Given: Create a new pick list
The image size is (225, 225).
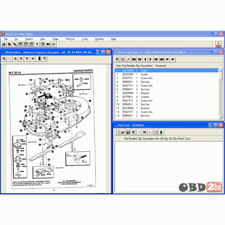Looking at the screenshot, I should (117, 132).
